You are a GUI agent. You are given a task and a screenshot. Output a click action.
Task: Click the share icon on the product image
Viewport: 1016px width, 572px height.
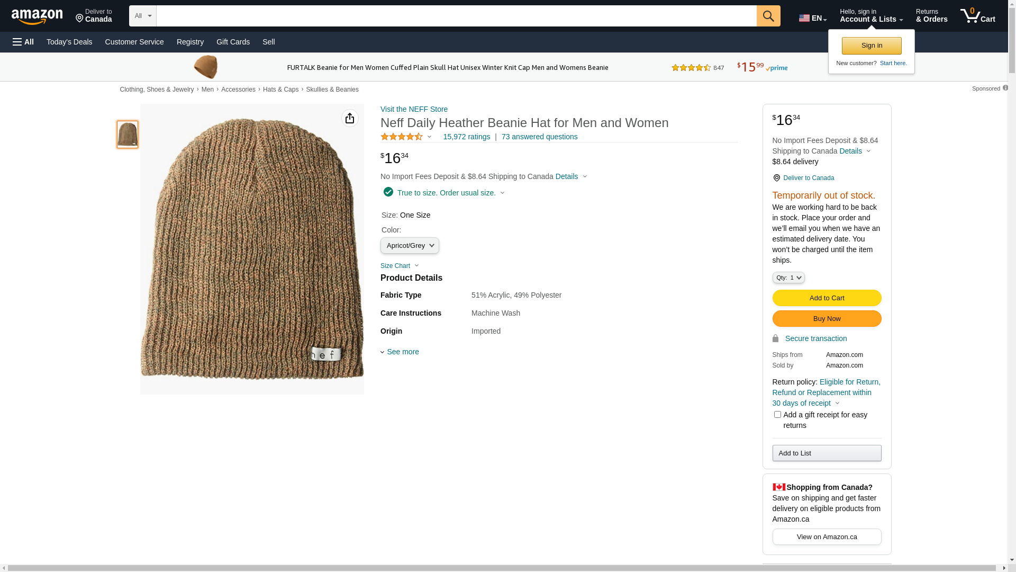(x=350, y=118)
